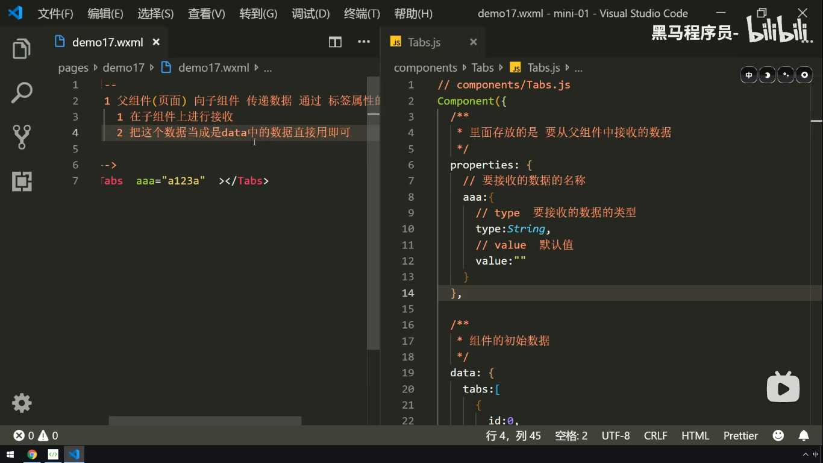Image resolution: width=823 pixels, height=463 pixels.
Task: Click the horizontal scrollbar in left editor
Action: point(205,421)
